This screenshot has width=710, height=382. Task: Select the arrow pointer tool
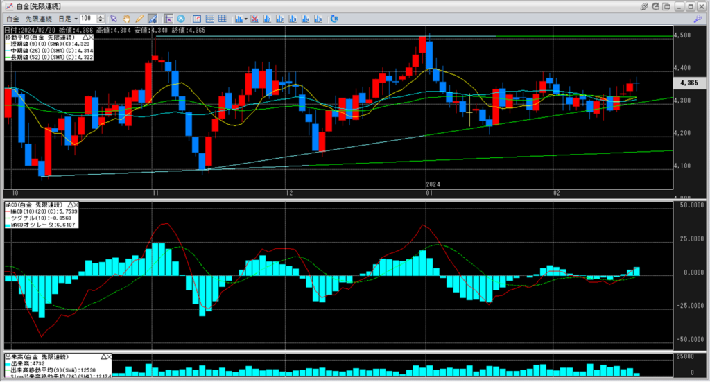coord(114,19)
